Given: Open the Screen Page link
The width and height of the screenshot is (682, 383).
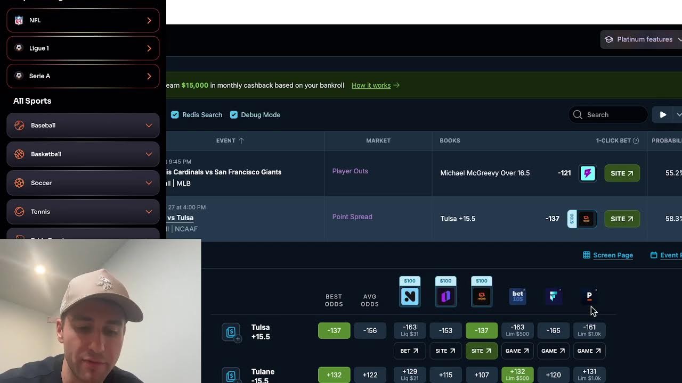Looking at the screenshot, I should [x=608, y=255].
